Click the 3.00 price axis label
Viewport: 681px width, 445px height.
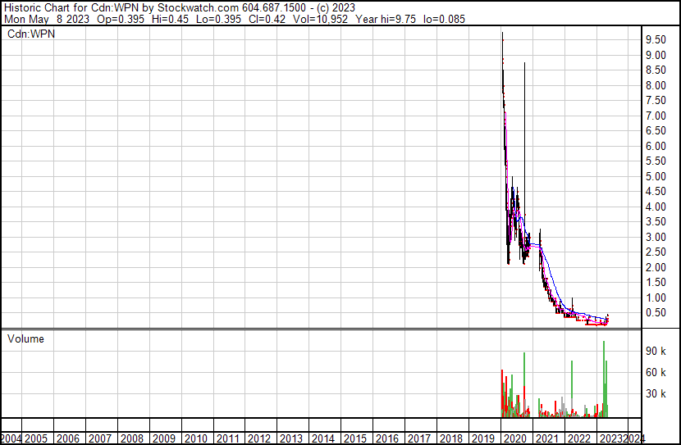(x=656, y=237)
